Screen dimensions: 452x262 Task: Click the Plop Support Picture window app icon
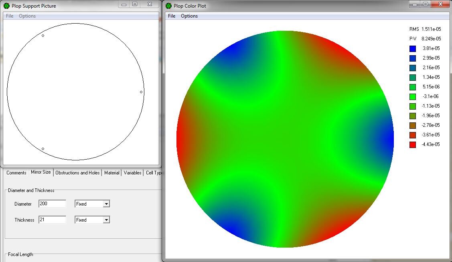click(x=6, y=6)
